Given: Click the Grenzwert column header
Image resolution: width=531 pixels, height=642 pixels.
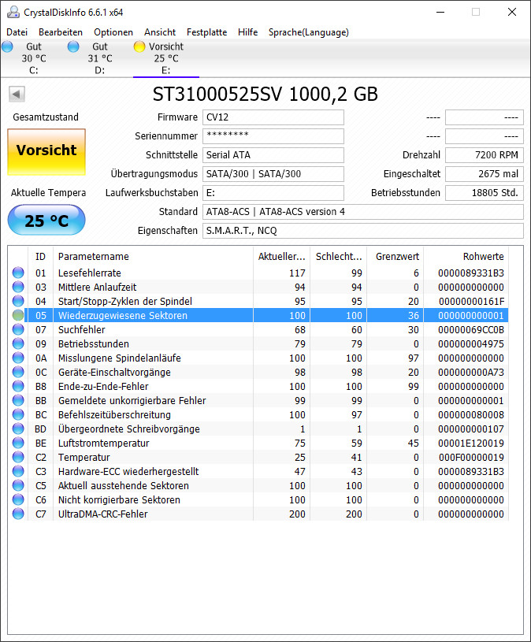Looking at the screenshot, I should [395, 257].
